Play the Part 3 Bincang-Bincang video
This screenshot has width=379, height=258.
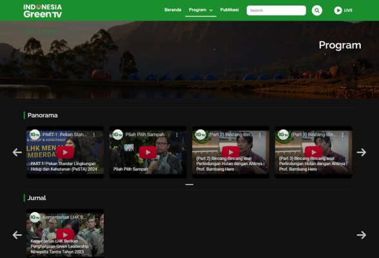tap(313, 152)
